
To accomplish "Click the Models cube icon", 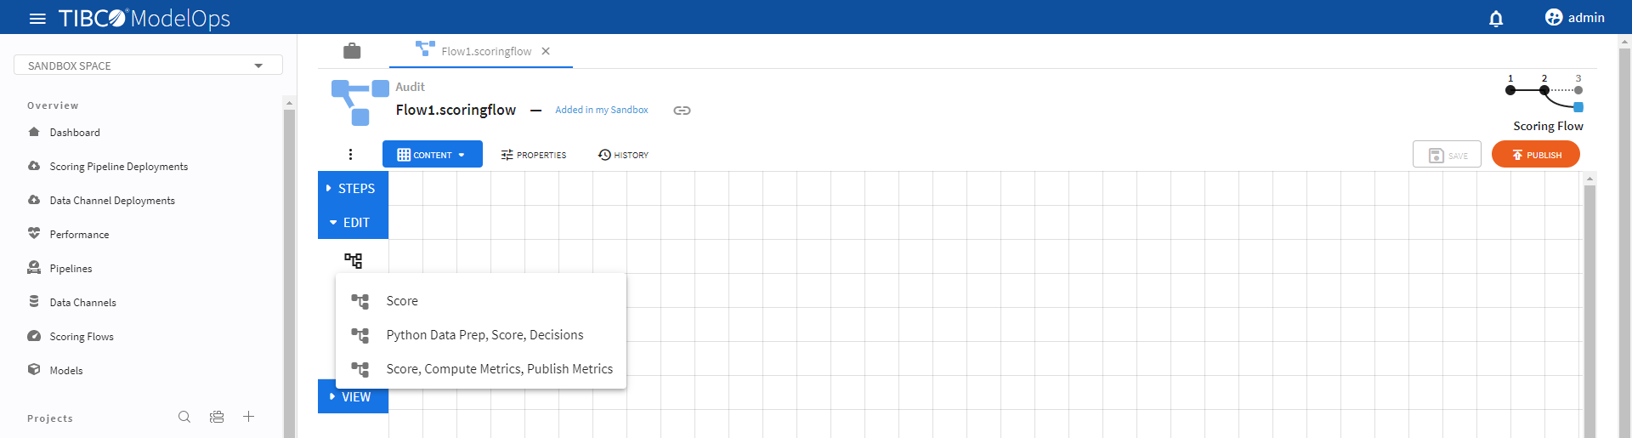I will click(34, 369).
